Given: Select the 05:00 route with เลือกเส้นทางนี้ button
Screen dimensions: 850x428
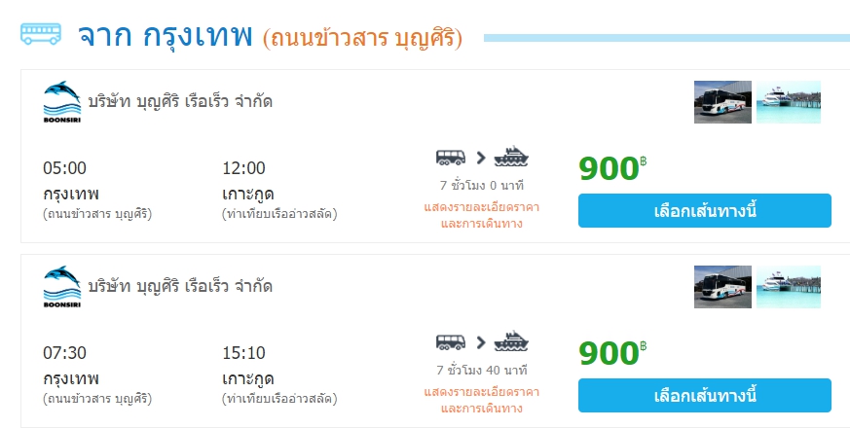Looking at the screenshot, I should pyautogui.click(x=704, y=211).
